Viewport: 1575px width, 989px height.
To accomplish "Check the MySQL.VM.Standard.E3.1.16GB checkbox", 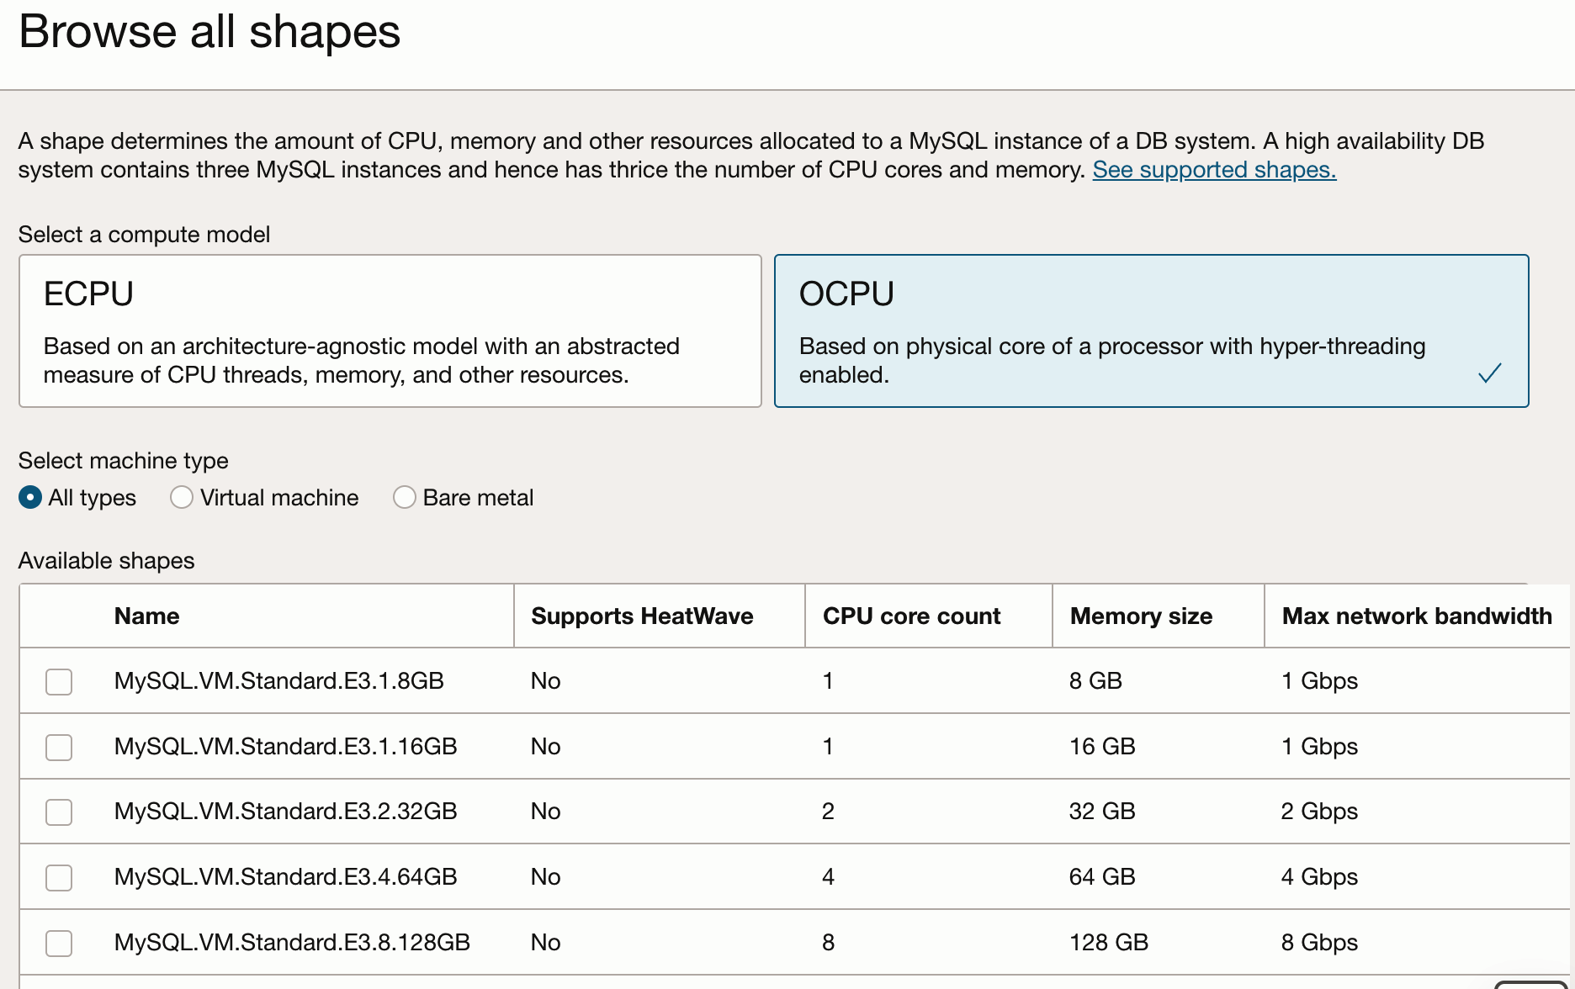I will pos(58,747).
